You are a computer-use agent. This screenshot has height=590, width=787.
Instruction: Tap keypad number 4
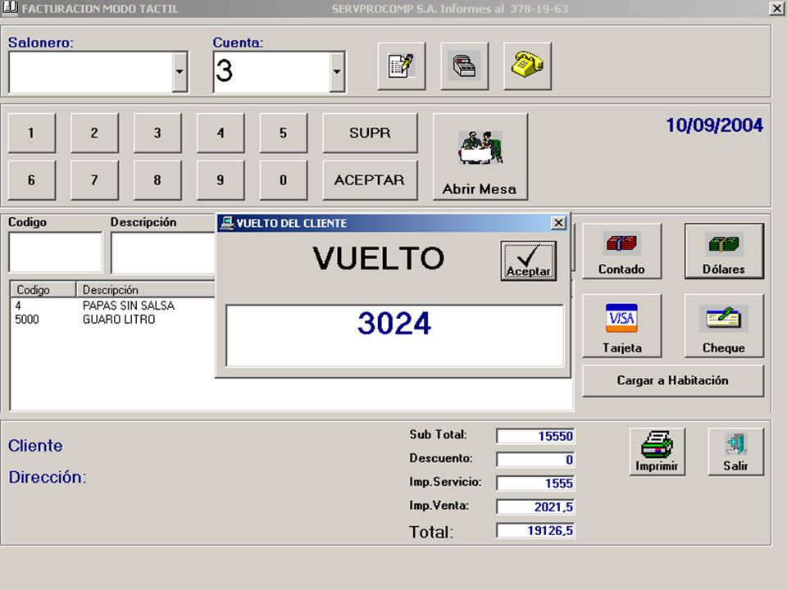pyautogui.click(x=221, y=133)
